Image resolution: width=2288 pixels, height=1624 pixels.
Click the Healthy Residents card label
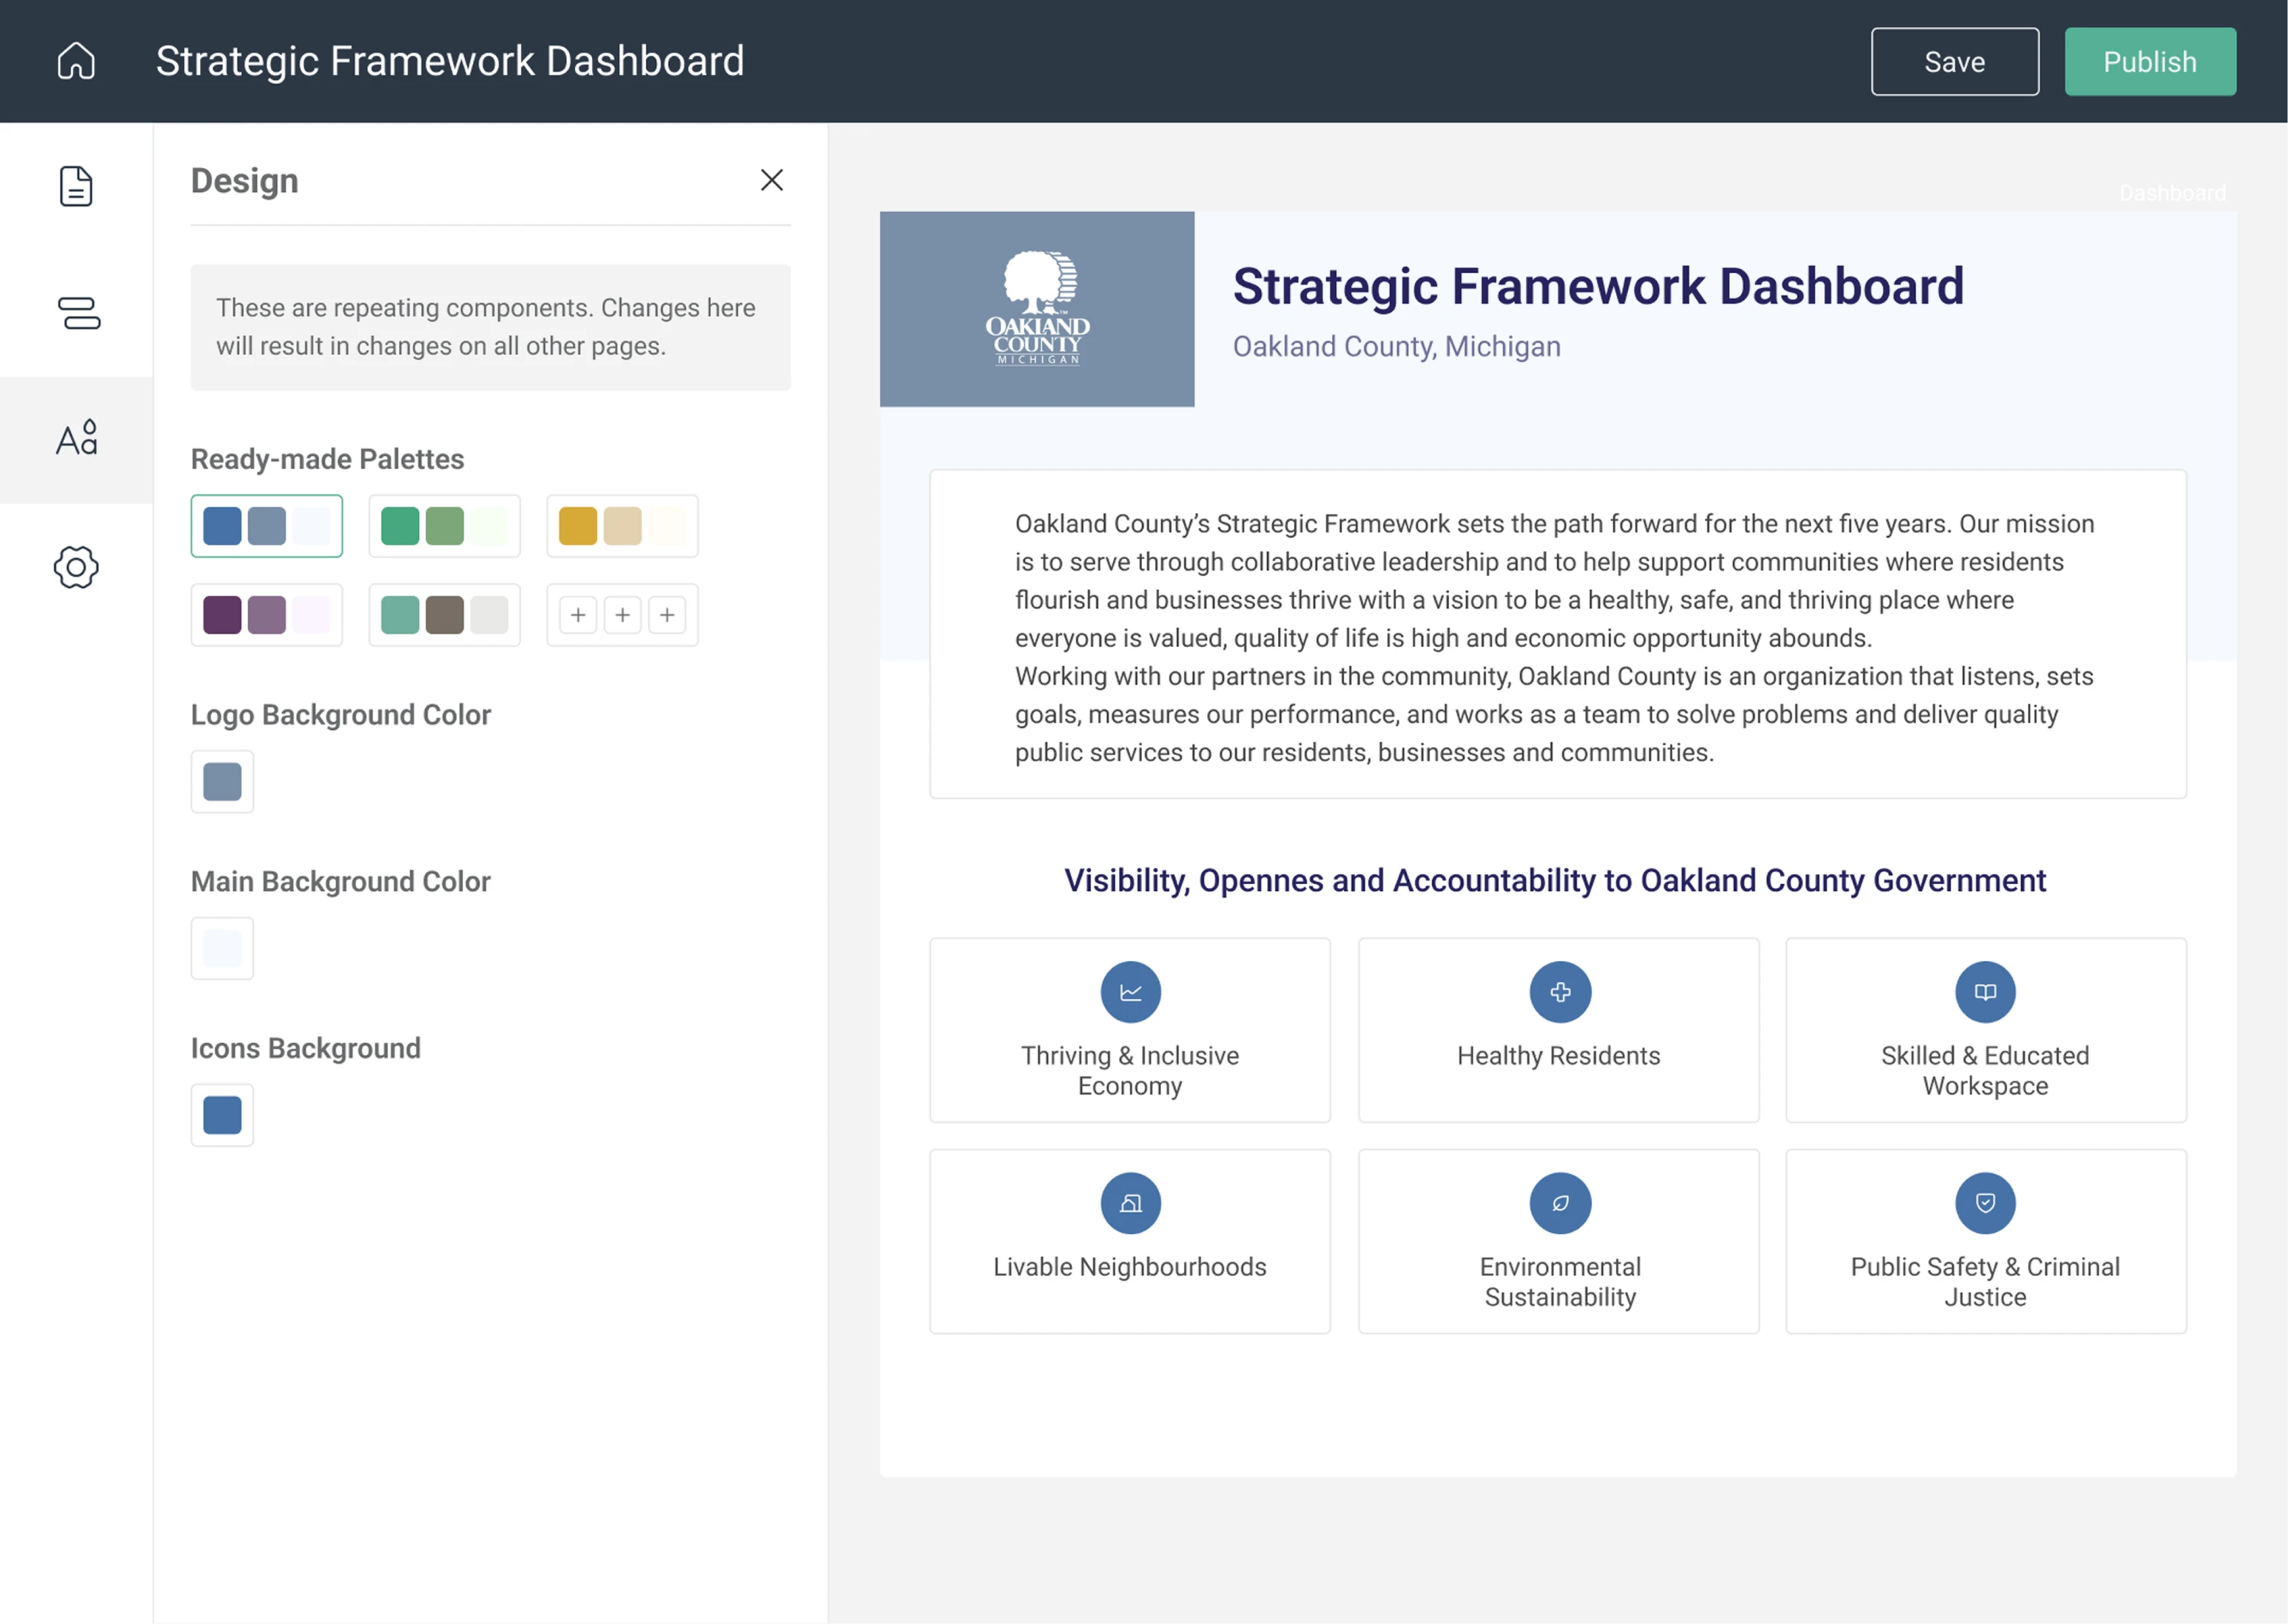pos(1558,1055)
